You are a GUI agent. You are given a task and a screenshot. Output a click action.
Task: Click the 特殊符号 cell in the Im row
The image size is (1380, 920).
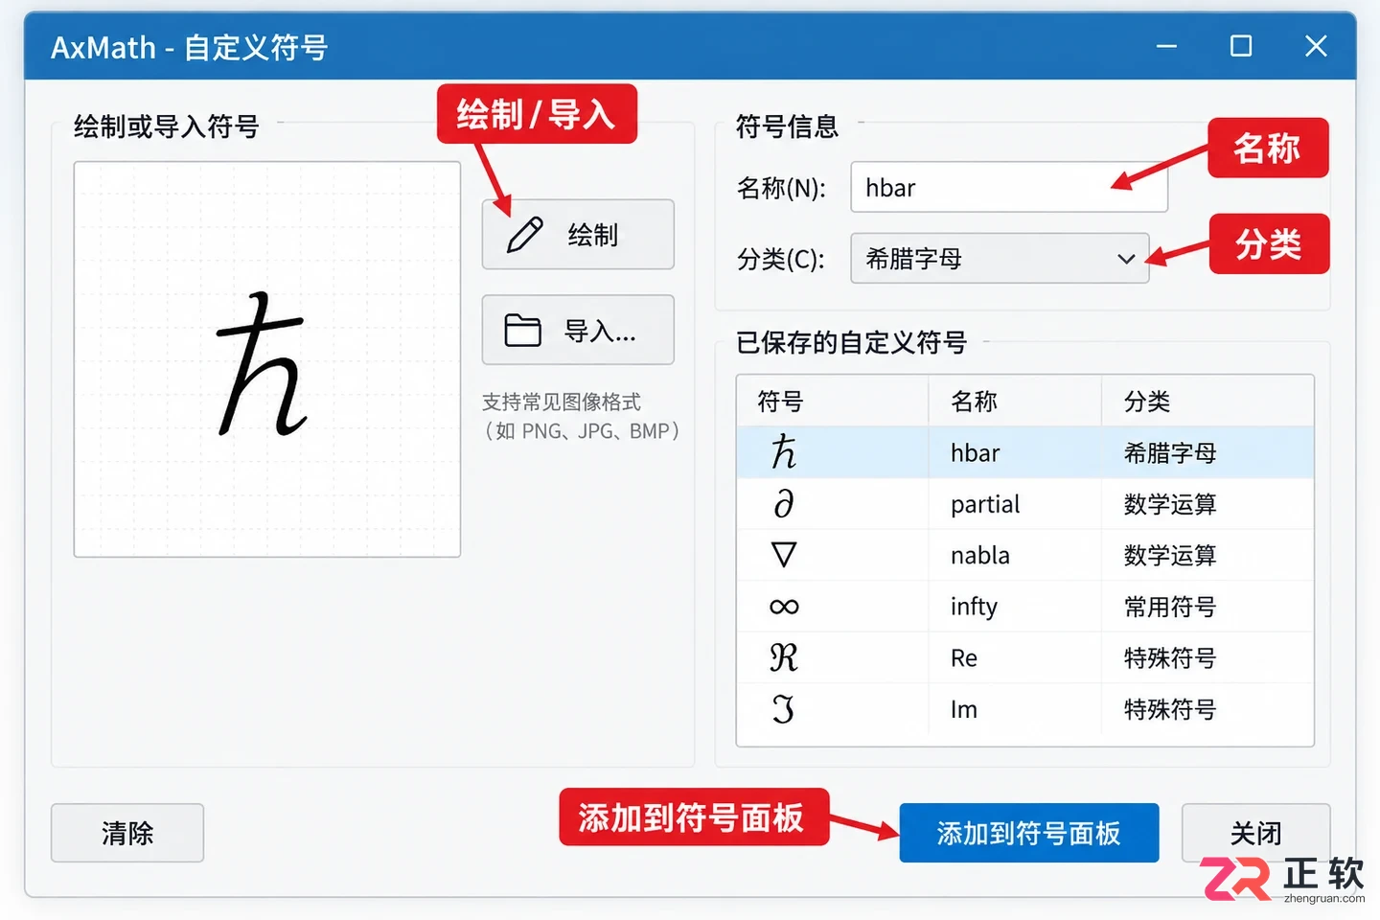click(1207, 709)
